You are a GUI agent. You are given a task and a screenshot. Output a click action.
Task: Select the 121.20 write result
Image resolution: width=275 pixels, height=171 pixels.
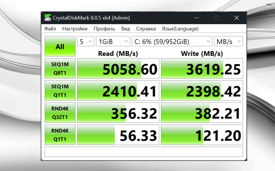(202, 135)
